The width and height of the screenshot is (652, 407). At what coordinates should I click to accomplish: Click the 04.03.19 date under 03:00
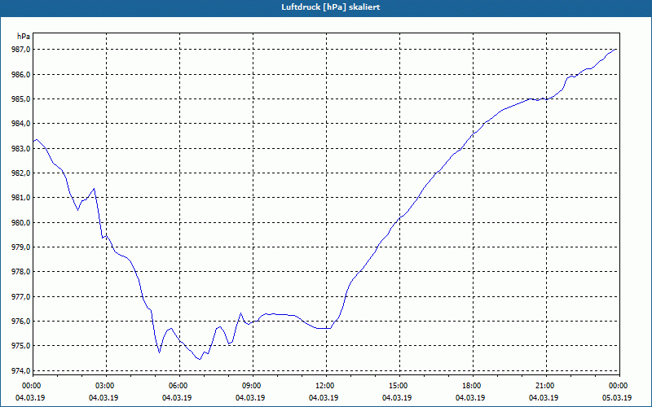pyautogui.click(x=104, y=398)
